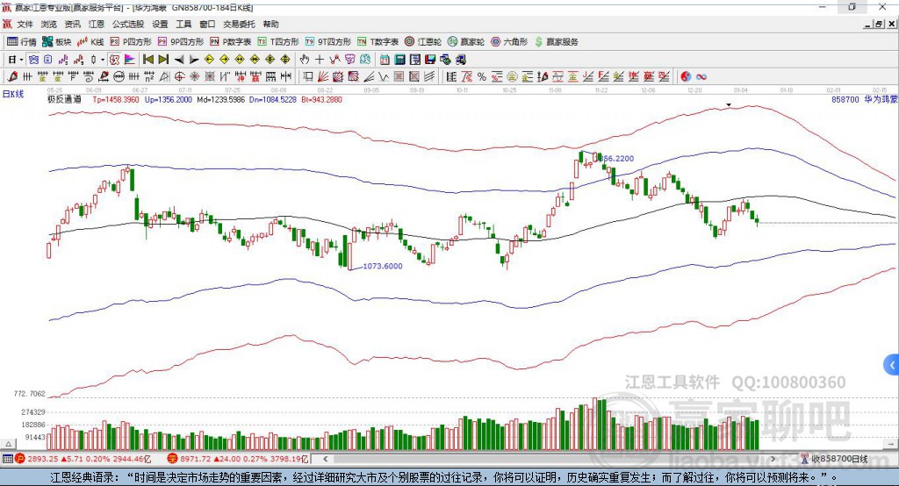899x486 pixels.
Task: Open the T数字表 tool
Action: click(378, 42)
